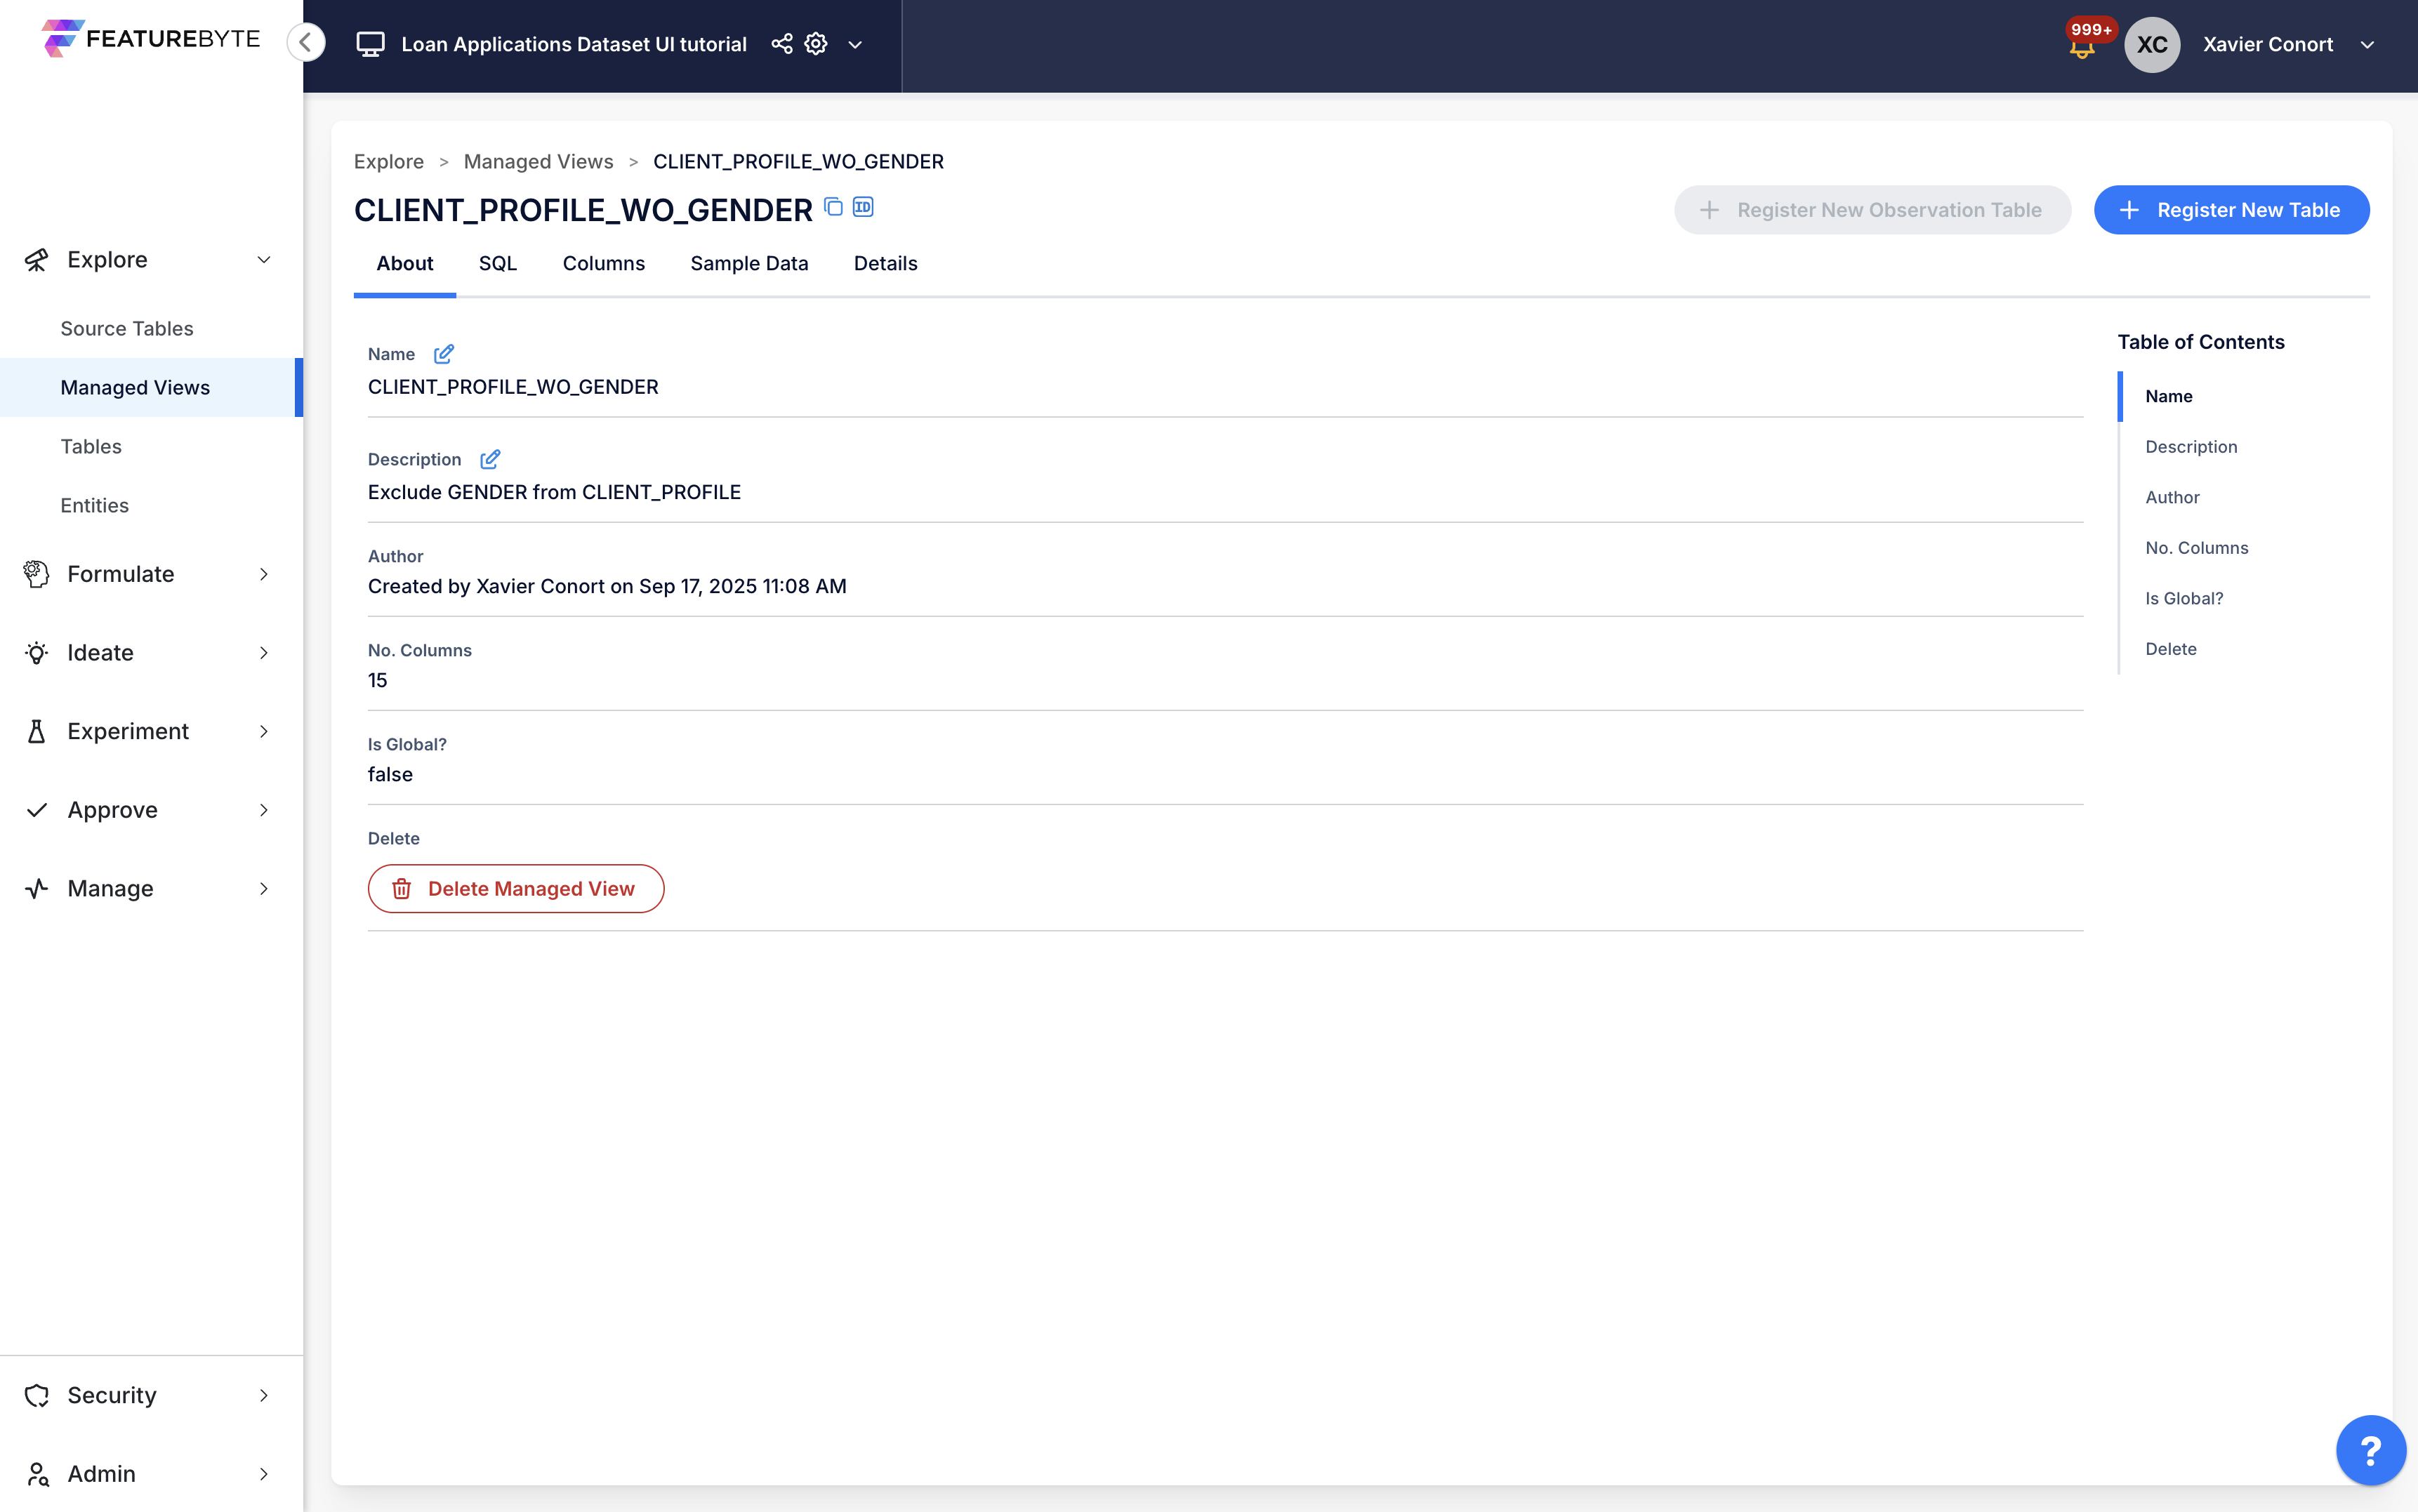Click the edit pencil next to Description
The height and width of the screenshot is (1512, 2418).
pos(490,459)
